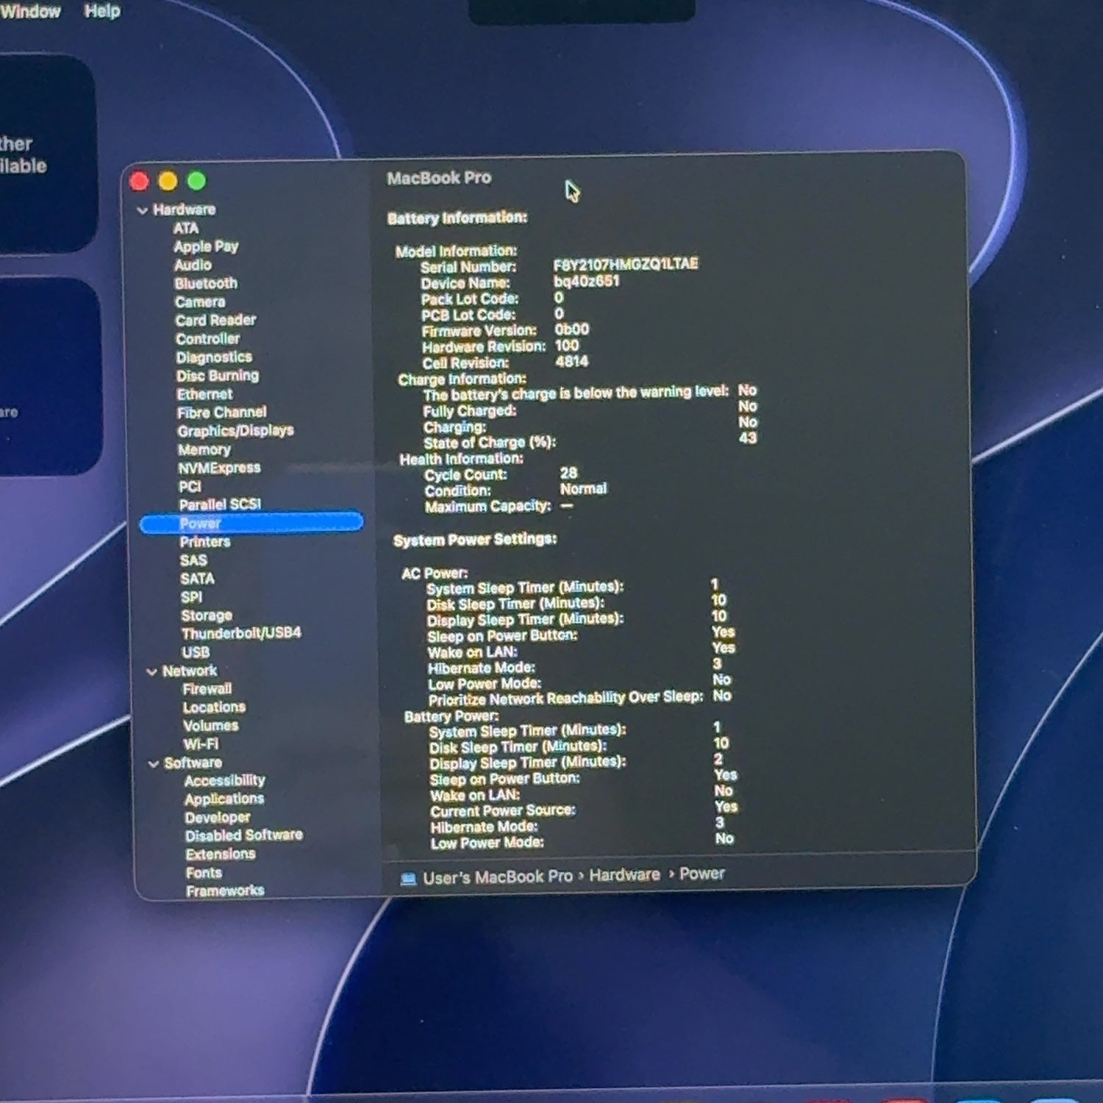The height and width of the screenshot is (1103, 1103).
Task: Click the Condition value "Normal"
Action: click(584, 489)
